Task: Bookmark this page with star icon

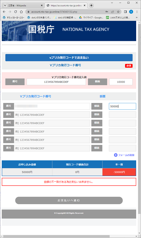Action: point(118,12)
